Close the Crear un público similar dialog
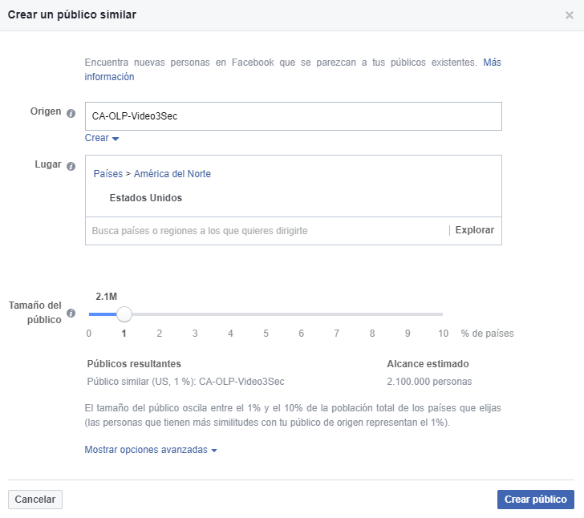 point(569,15)
